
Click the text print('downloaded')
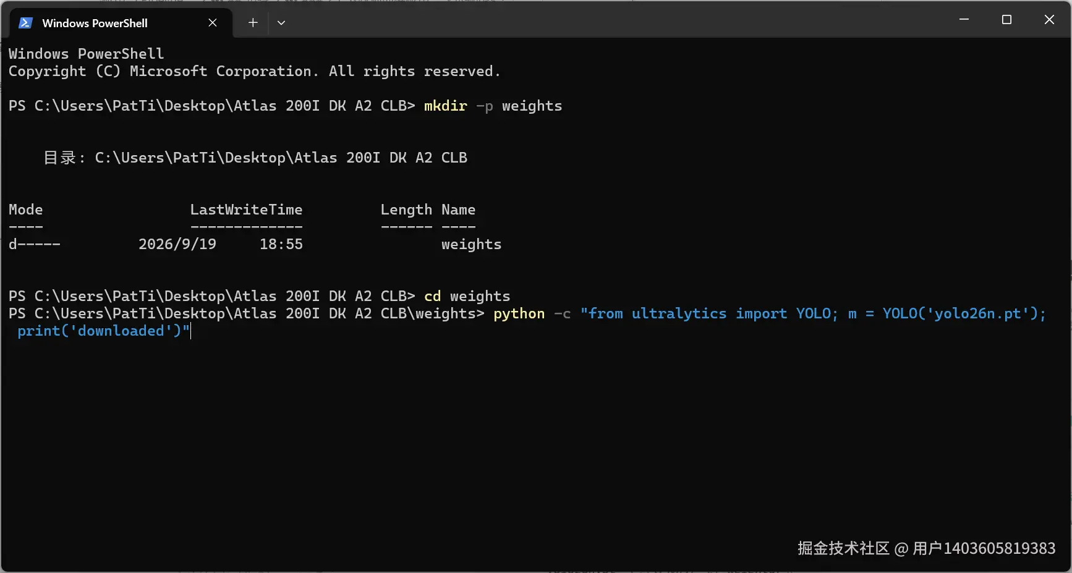[x=99, y=331]
